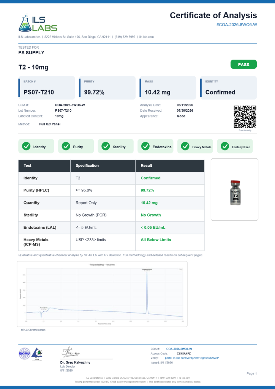Click the COA-2026-8WO6-W link in footer
The image size is (275, 389).
coord(179,349)
